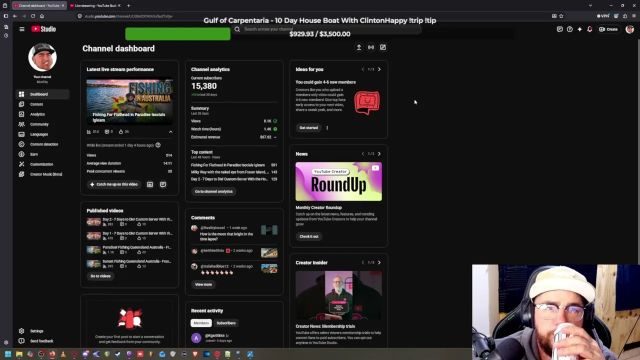Open the Help question mark icon
640x360 pixels.
(569, 29)
